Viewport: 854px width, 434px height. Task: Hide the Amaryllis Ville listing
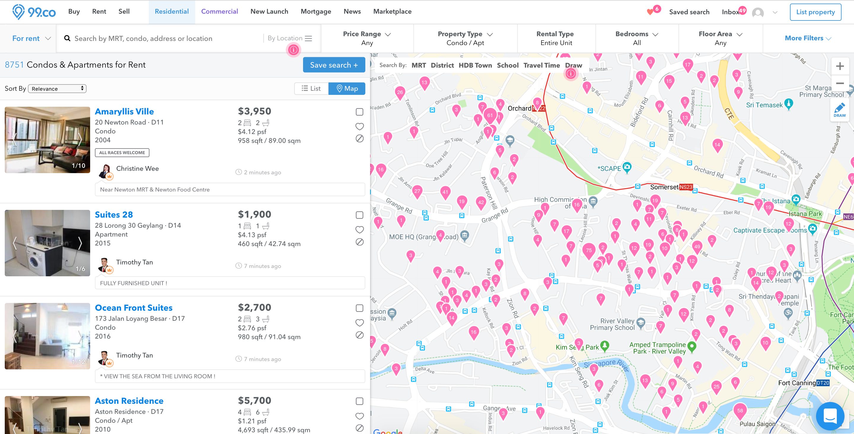point(359,138)
